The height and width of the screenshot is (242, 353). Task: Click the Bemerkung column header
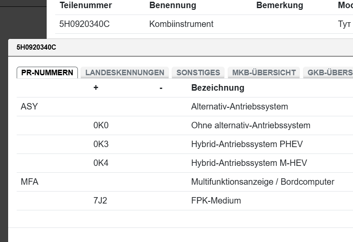[279, 6]
